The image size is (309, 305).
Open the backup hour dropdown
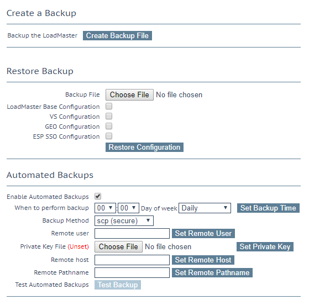tap(105, 208)
